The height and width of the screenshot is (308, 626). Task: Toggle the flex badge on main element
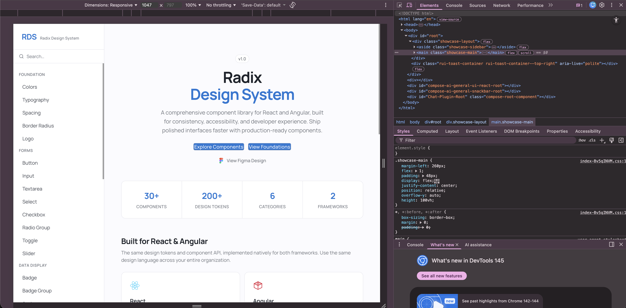click(x=511, y=53)
